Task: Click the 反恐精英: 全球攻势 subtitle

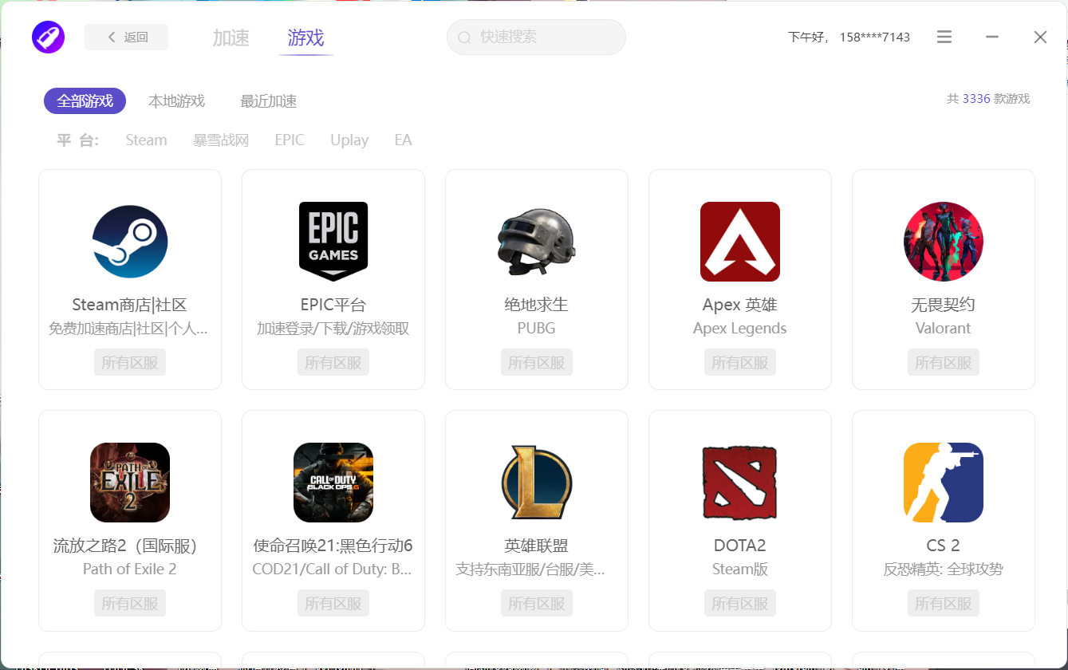Action: click(x=944, y=569)
